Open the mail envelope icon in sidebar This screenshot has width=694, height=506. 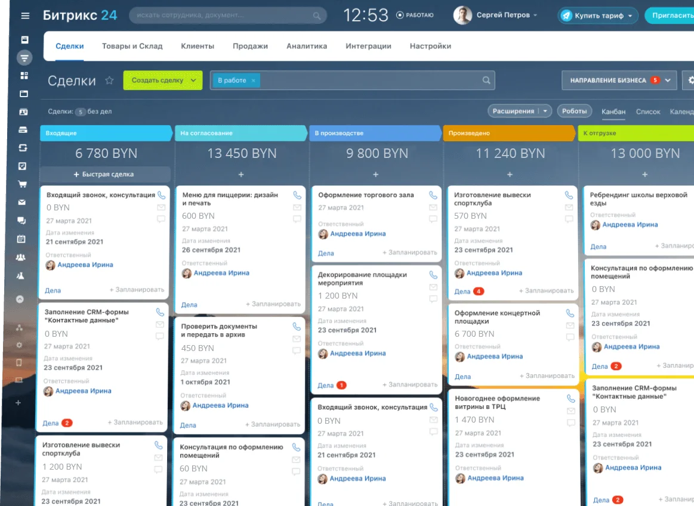click(x=22, y=203)
